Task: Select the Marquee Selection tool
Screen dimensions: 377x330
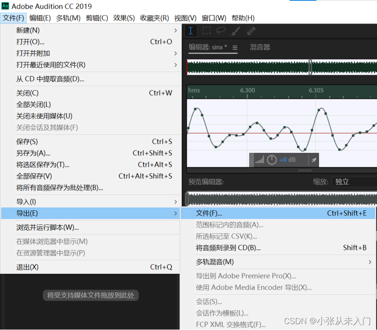Action: pyautogui.click(x=206, y=30)
